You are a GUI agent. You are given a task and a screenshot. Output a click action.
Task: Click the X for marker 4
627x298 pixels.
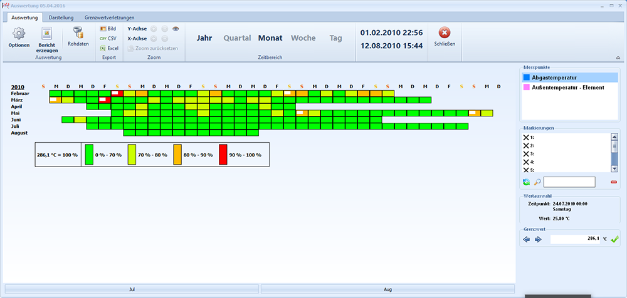(x=526, y=162)
